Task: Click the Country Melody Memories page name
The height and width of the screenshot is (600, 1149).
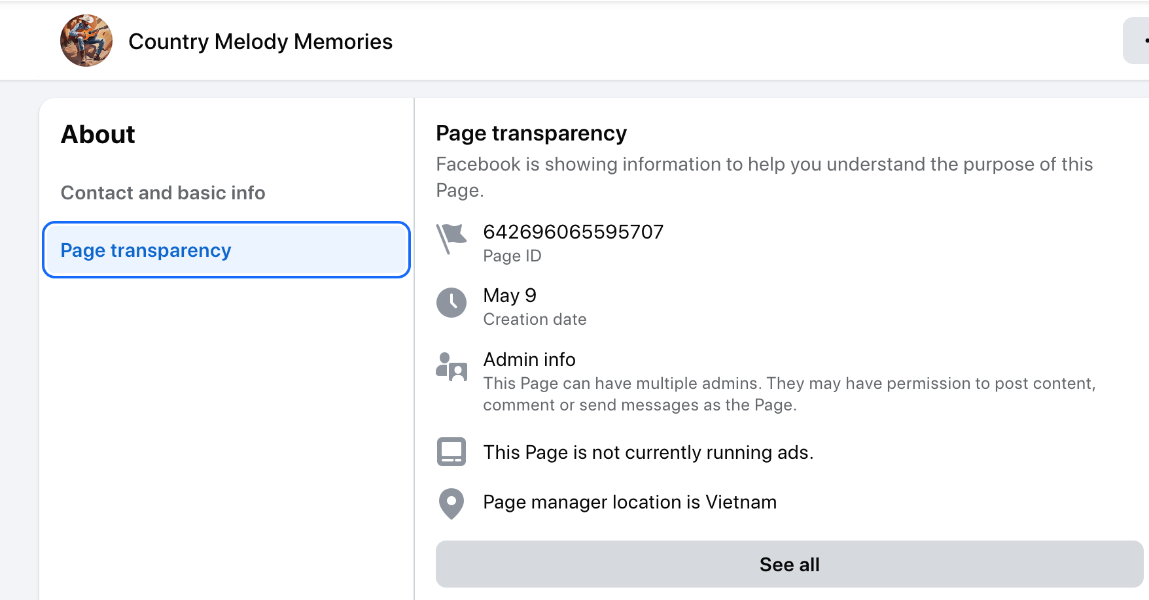Action: [260, 42]
